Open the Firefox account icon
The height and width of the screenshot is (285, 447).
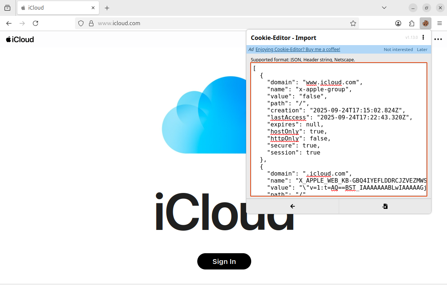pos(398,23)
